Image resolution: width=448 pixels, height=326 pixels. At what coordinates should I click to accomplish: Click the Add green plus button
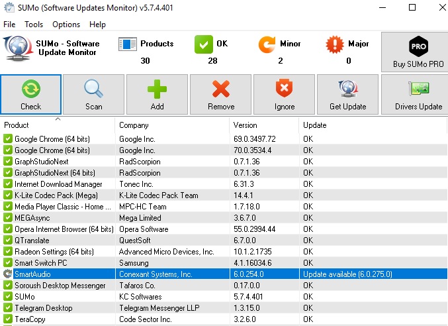pyautogui.click(x=157, y=94)
